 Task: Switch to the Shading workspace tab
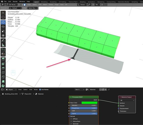83,2
